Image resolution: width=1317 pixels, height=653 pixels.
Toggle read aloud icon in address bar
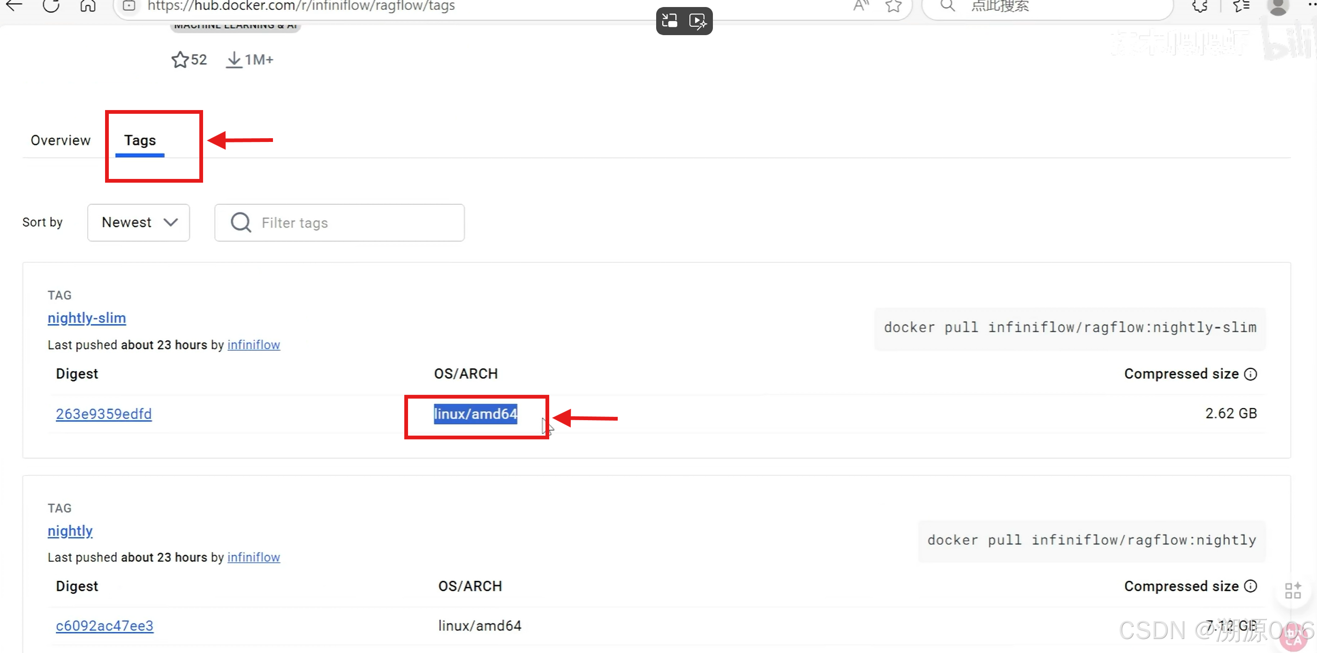[861, 6]
